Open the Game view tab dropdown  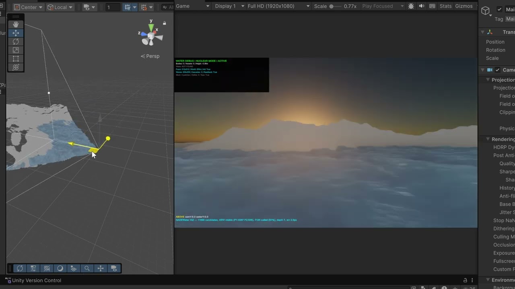[192, 6]
